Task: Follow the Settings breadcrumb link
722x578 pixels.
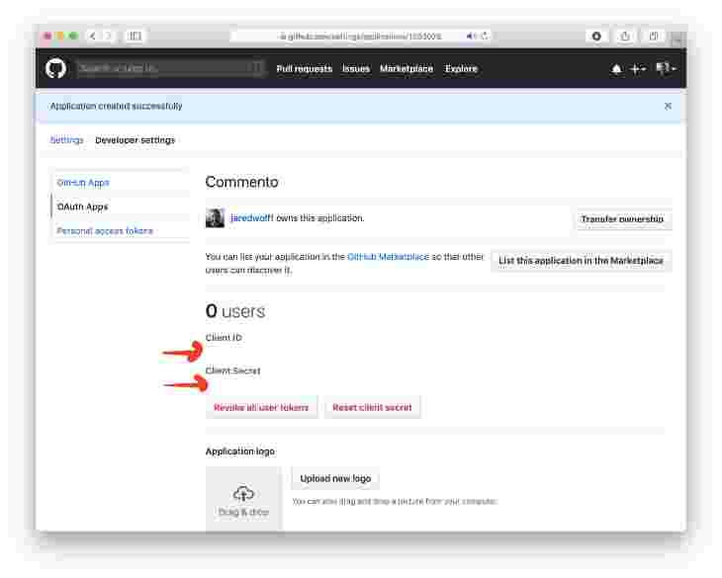Action: [66, 139]
